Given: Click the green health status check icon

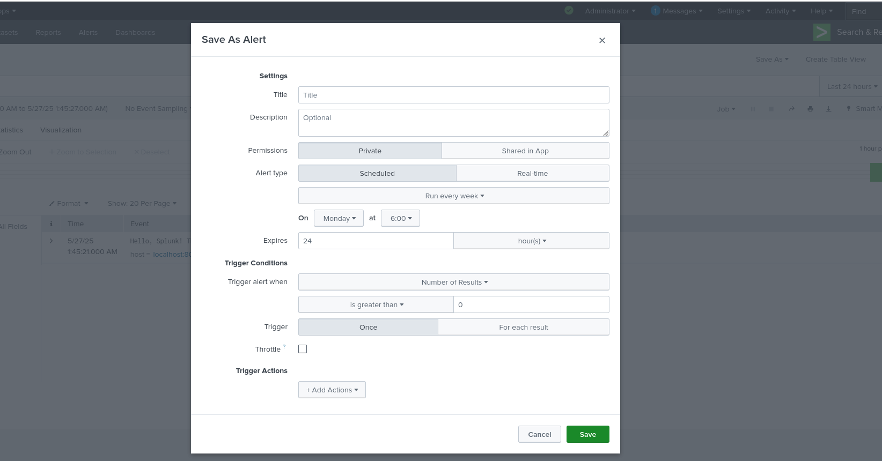Looking at the screenshot, I should pos(569,10).
